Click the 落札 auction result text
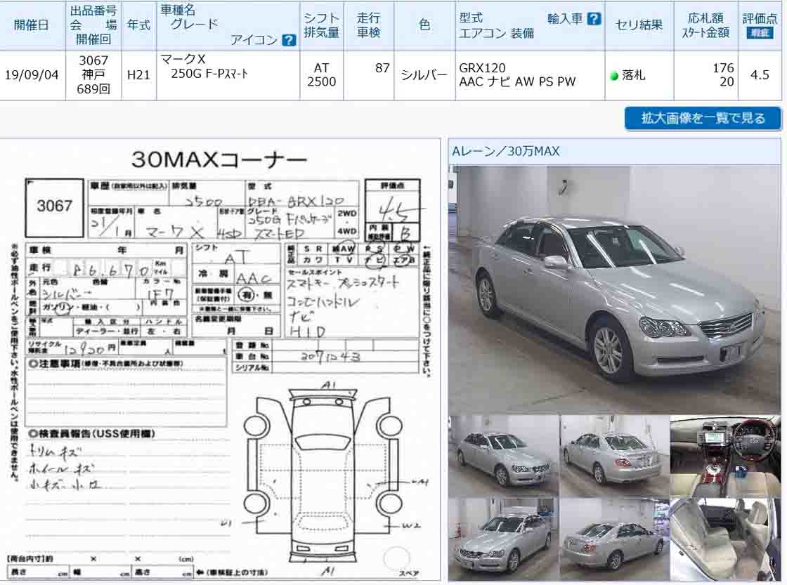 633,75
